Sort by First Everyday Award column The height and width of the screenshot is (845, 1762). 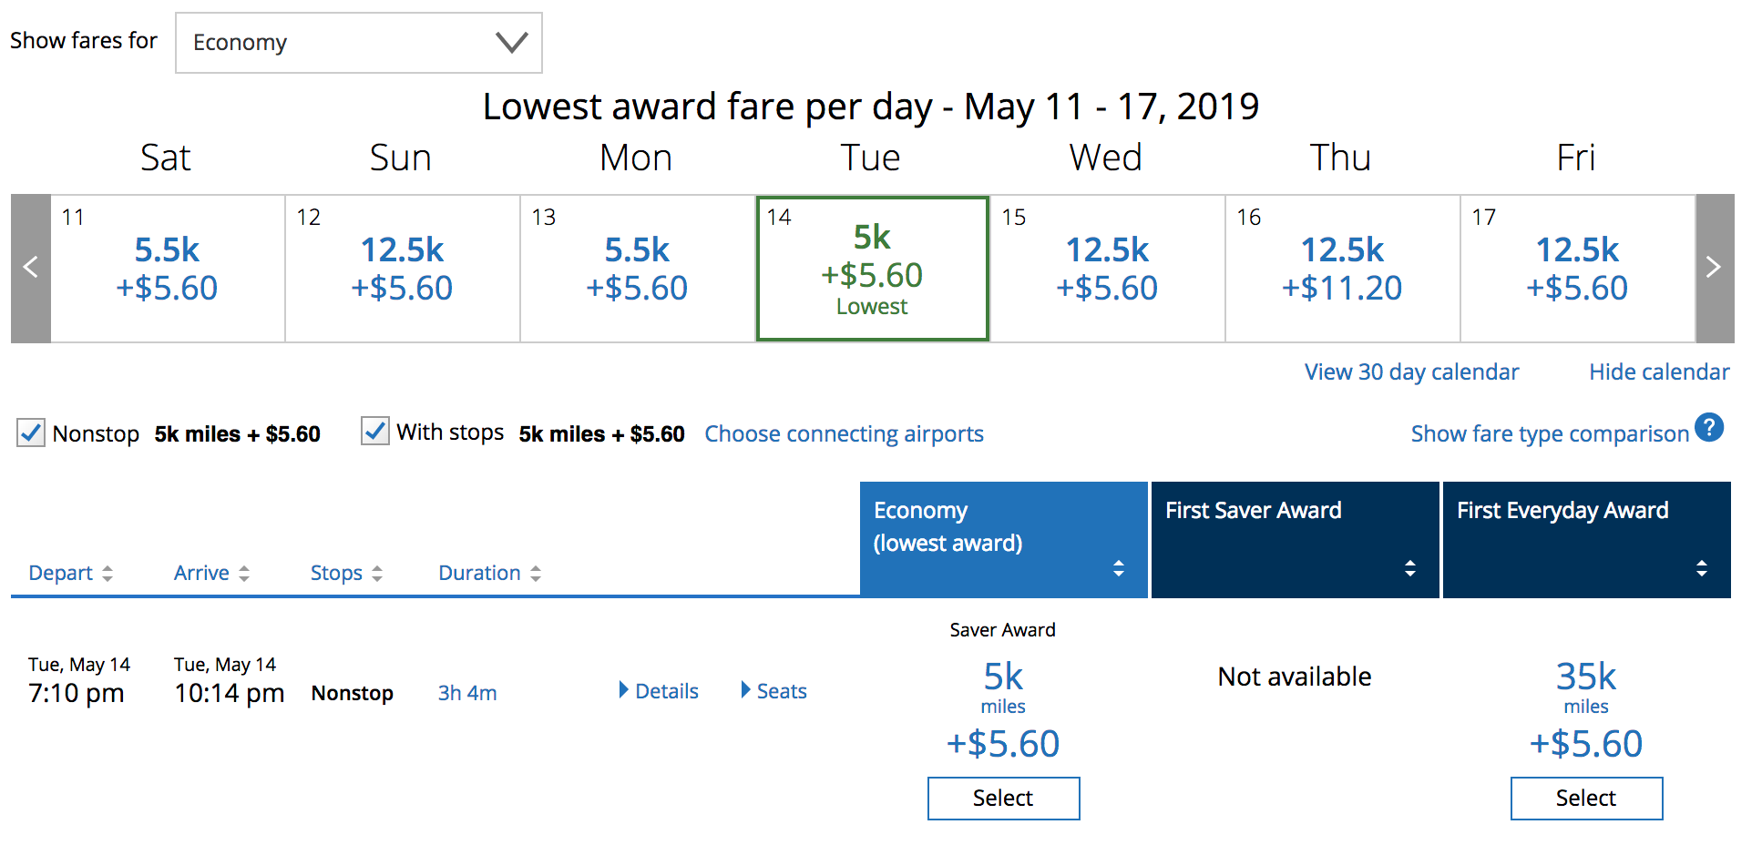click(1586, 540)
